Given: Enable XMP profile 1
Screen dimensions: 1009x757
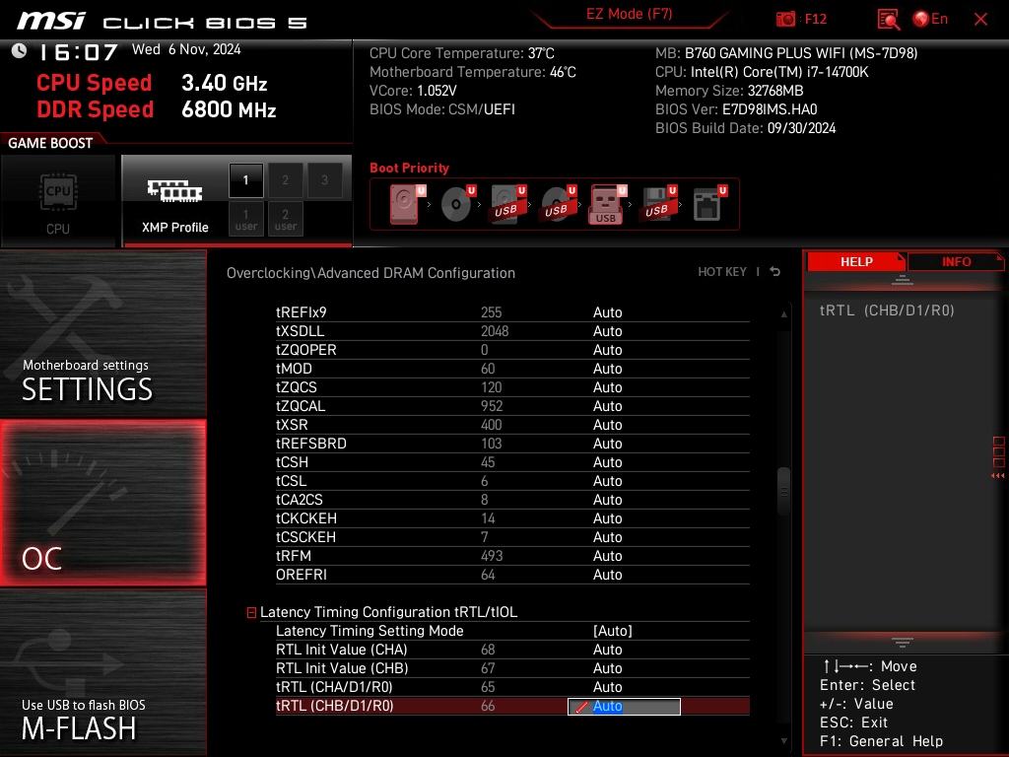Looking at the screenshot, I should 245,180.
